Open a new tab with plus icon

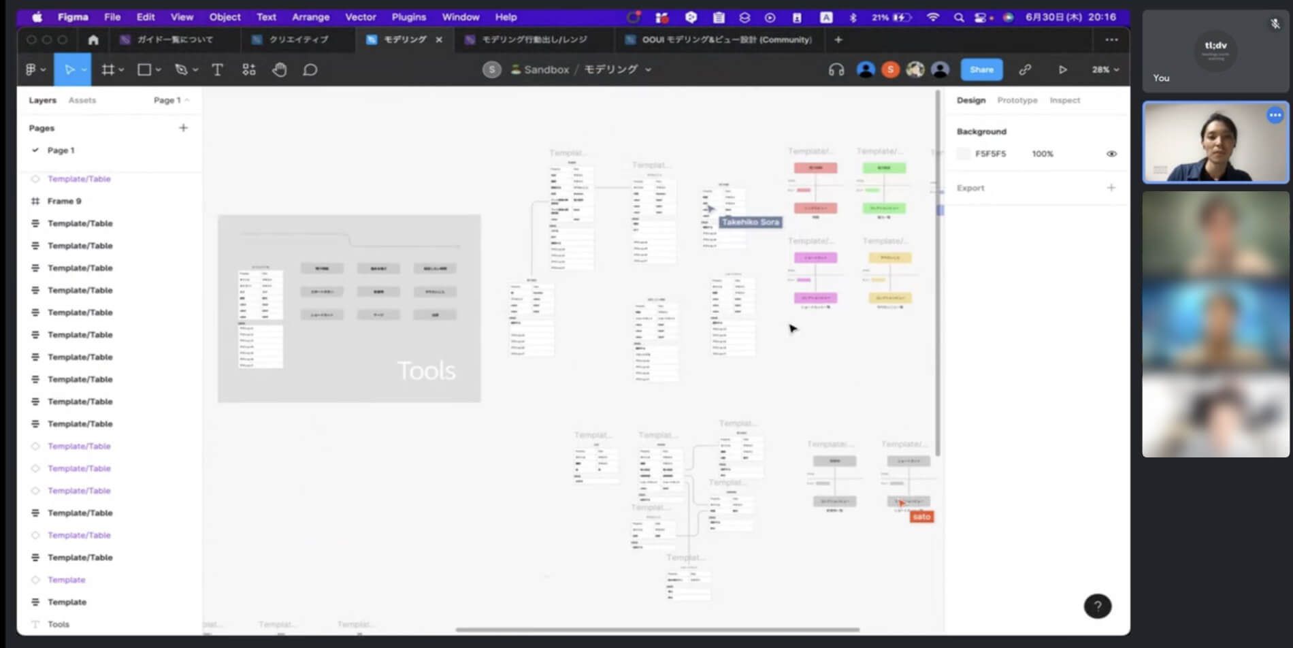tap(838, 39)
